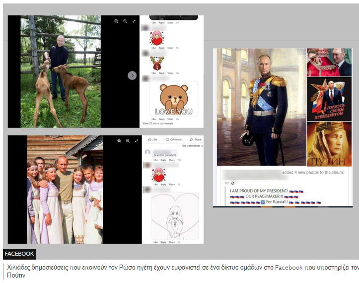Zoom out on the group photo viewer
This screenshot has height=283, width=359.
[128, 141]
